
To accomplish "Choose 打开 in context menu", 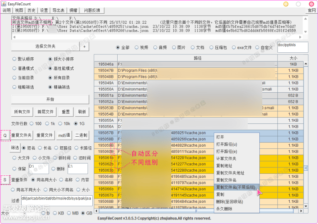I will [237, 137].
